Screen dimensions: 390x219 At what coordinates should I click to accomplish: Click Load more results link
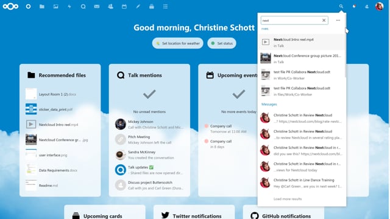pos(288,199)
